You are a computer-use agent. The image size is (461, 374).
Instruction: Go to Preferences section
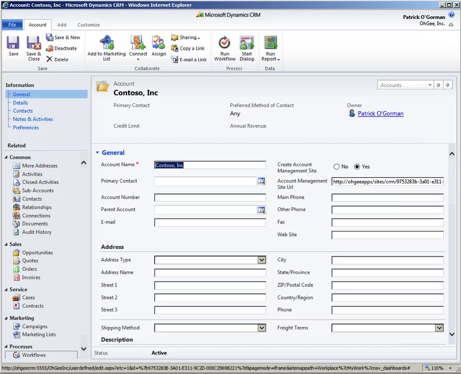(26, 127)
